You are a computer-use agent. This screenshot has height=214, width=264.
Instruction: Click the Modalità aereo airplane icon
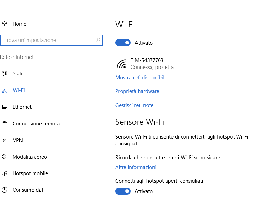pyautogui.click(x=5, y=157)
